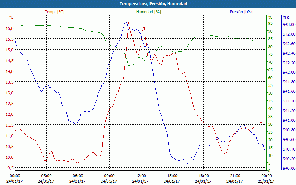This screenshot has width=296, height=185.
Task: Click the '14,0' temperature axis value
Action: [x=10, y=71]
